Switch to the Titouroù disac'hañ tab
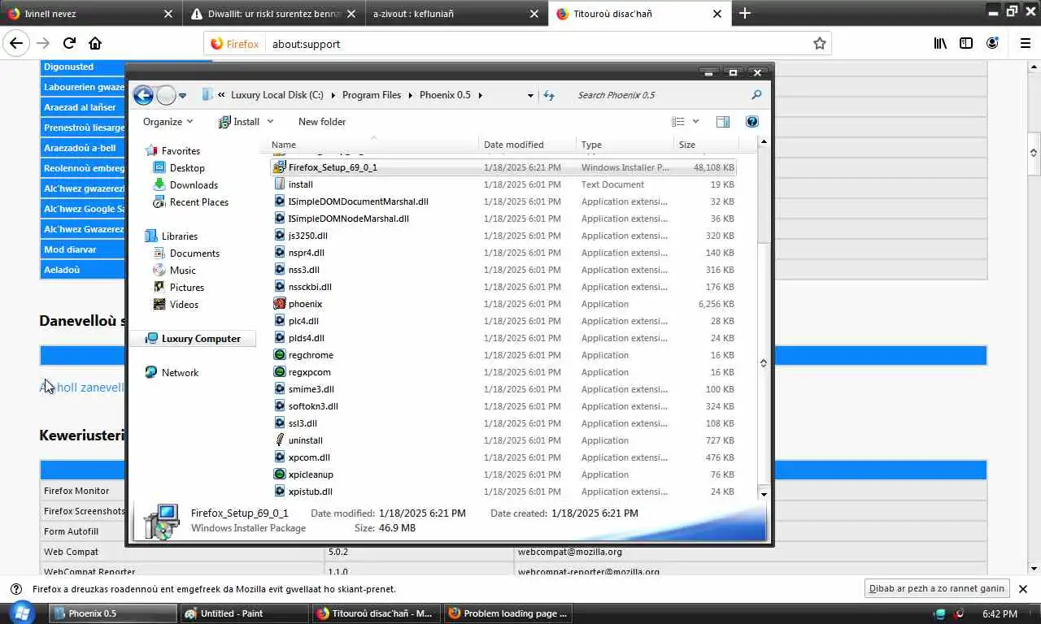Viewport: 1041px width, 624px height. coord(639,14)
